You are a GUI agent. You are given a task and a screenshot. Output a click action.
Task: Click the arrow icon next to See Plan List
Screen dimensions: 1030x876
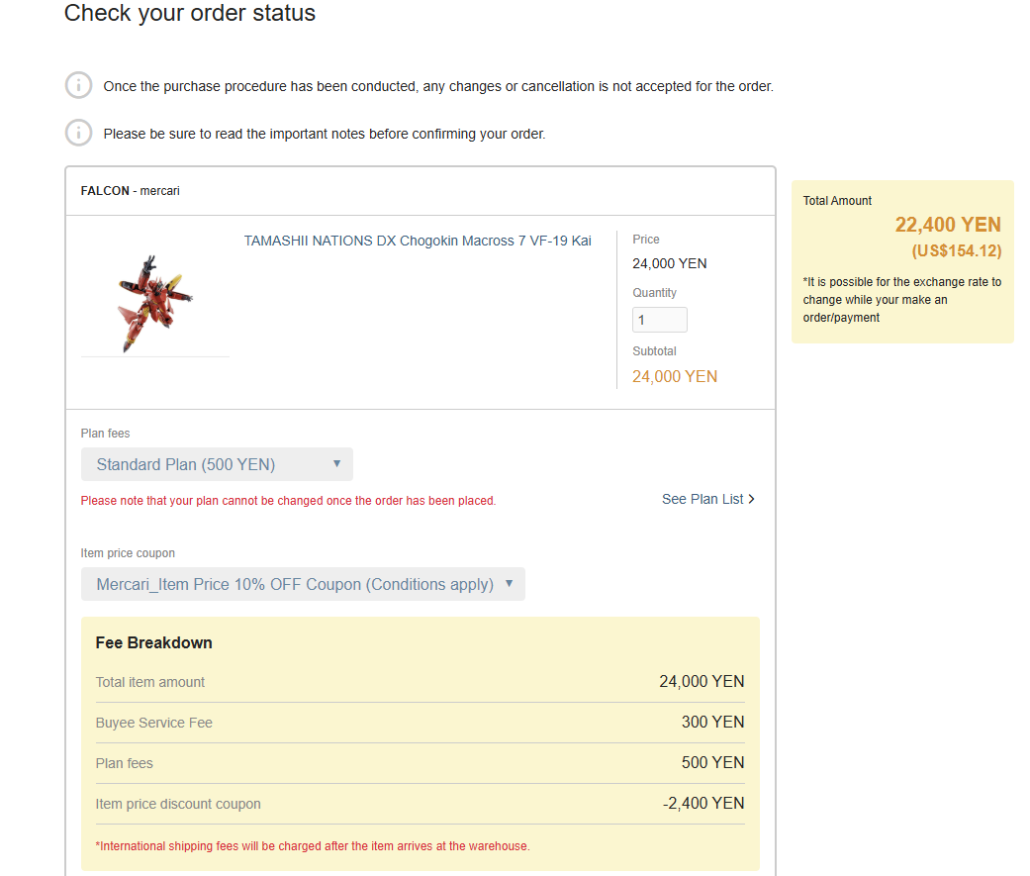click(752, 499)
